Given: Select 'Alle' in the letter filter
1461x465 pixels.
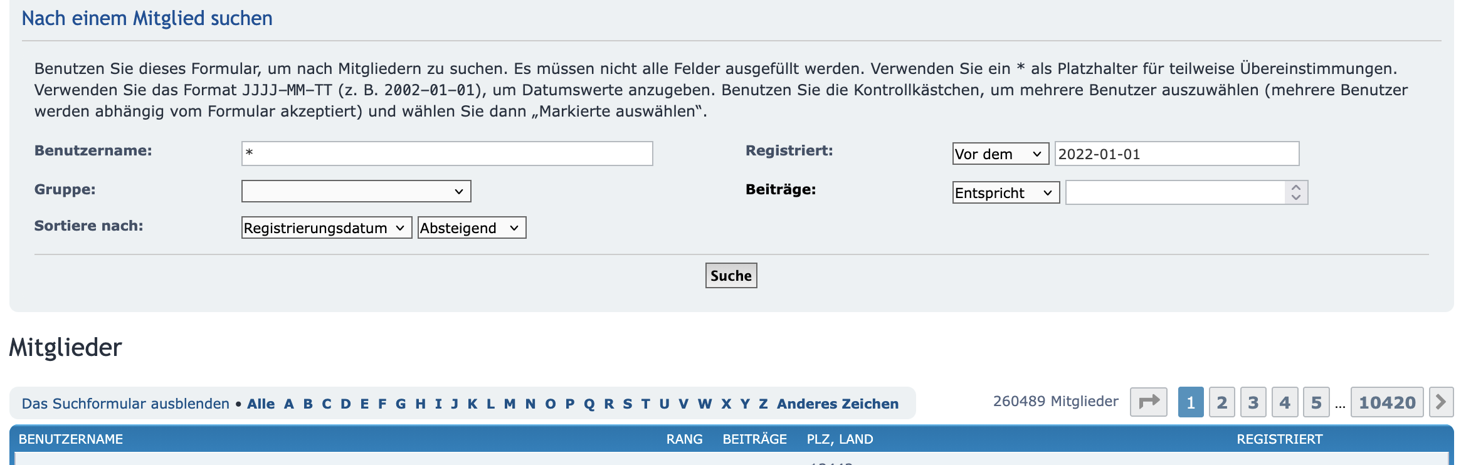Looking at the screenshot, I should click(x=261, y=404).
